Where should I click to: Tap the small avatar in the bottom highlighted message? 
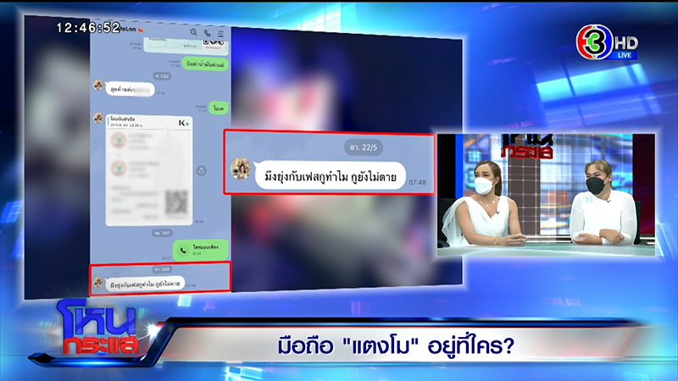(x=98, y=282)
